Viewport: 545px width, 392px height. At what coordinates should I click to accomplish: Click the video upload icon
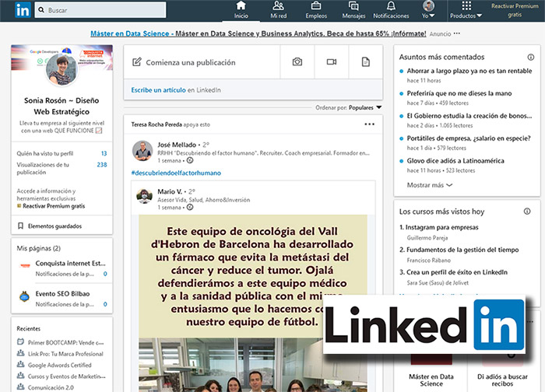(332, 61)
